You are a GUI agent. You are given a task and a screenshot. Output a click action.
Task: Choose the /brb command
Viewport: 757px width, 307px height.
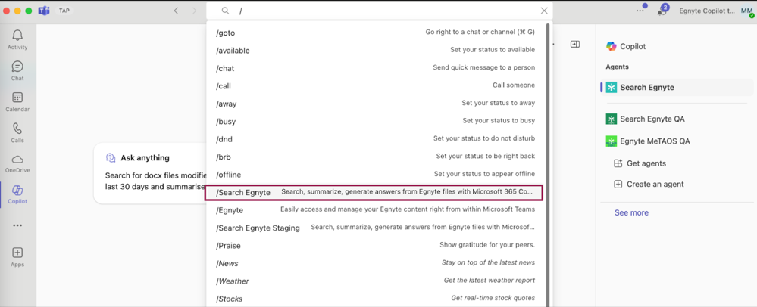point(375,157)
